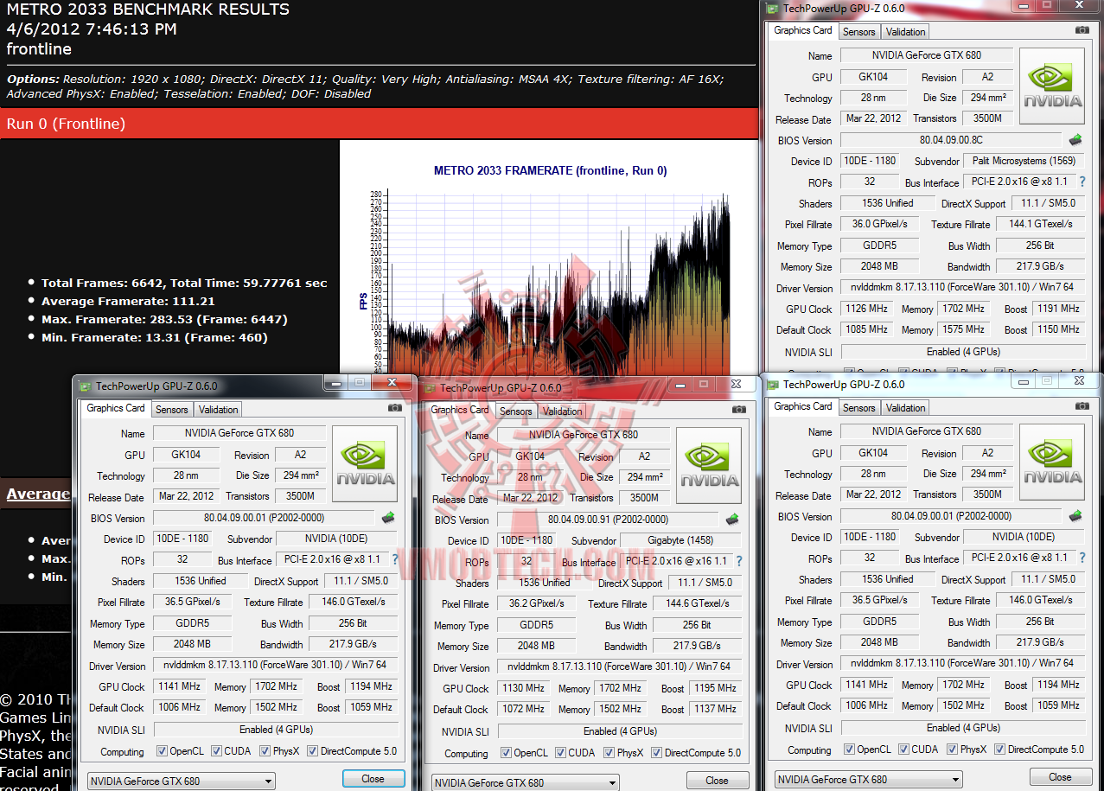Click BIOS Version field in Palit window

coord(951,140)
